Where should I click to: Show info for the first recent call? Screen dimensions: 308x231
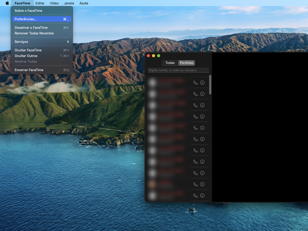202,82
